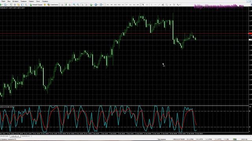The width and height of the screenshot is (252, 141).
Task: Launch the MetaEditor from the toolbar
Action: pos(44,5)
